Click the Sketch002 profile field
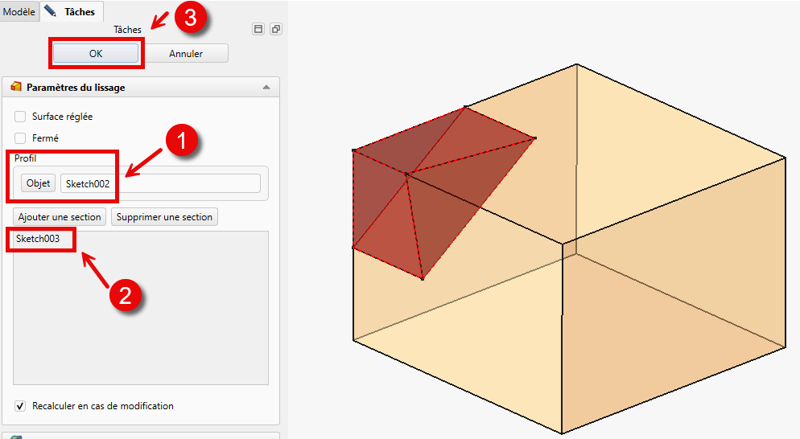800x439 pixels. tap(160, 183)
